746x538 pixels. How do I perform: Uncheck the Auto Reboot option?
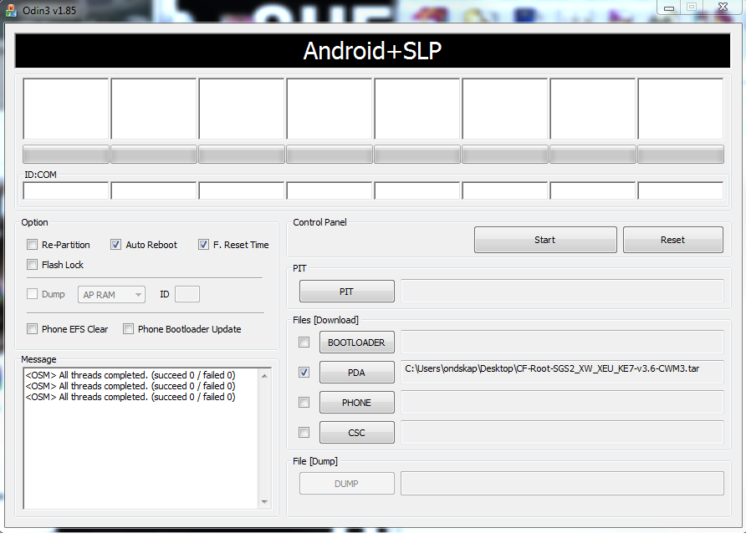[115, 245]
